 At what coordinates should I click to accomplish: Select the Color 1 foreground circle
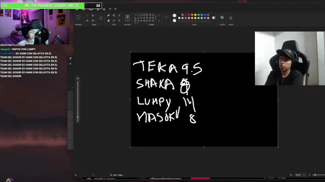174,15
